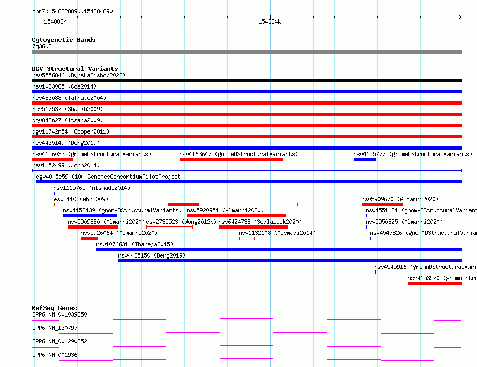The width and height of the screenshot is (477, 367).
Task: Click the esv8110 (Ahn2009) thick red segment
Action: [183, 204]
